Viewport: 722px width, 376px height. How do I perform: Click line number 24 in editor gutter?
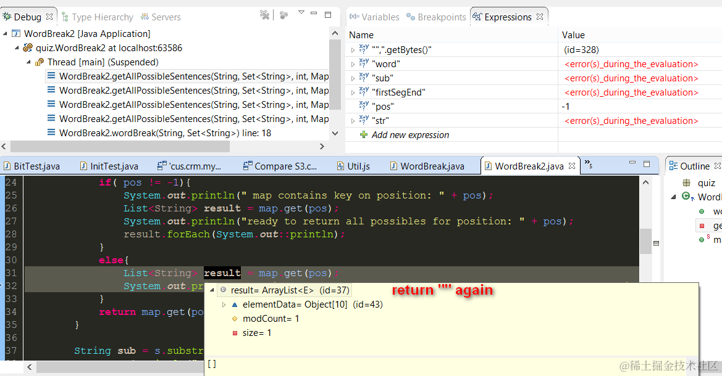click(11, 182)
